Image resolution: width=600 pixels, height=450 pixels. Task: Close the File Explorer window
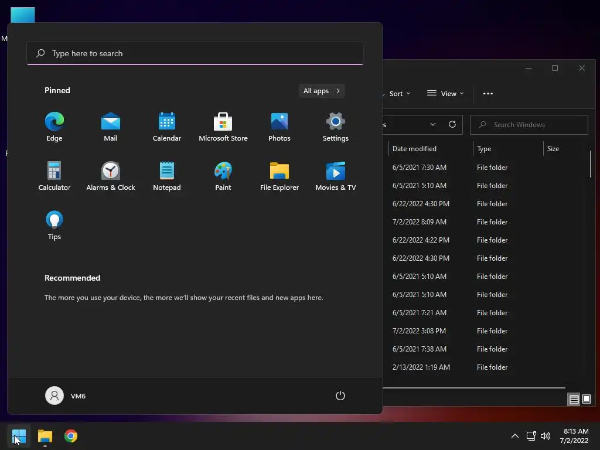[x=582, y=68]
